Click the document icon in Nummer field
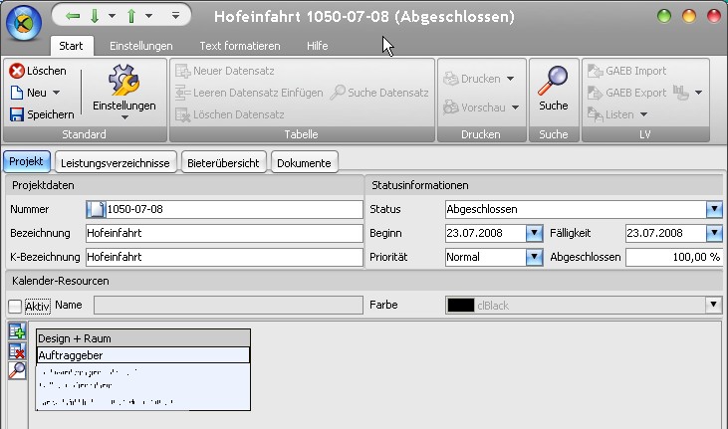Image resolution: width=728 pixels, height=429 pixels. (x=96, y=209)
